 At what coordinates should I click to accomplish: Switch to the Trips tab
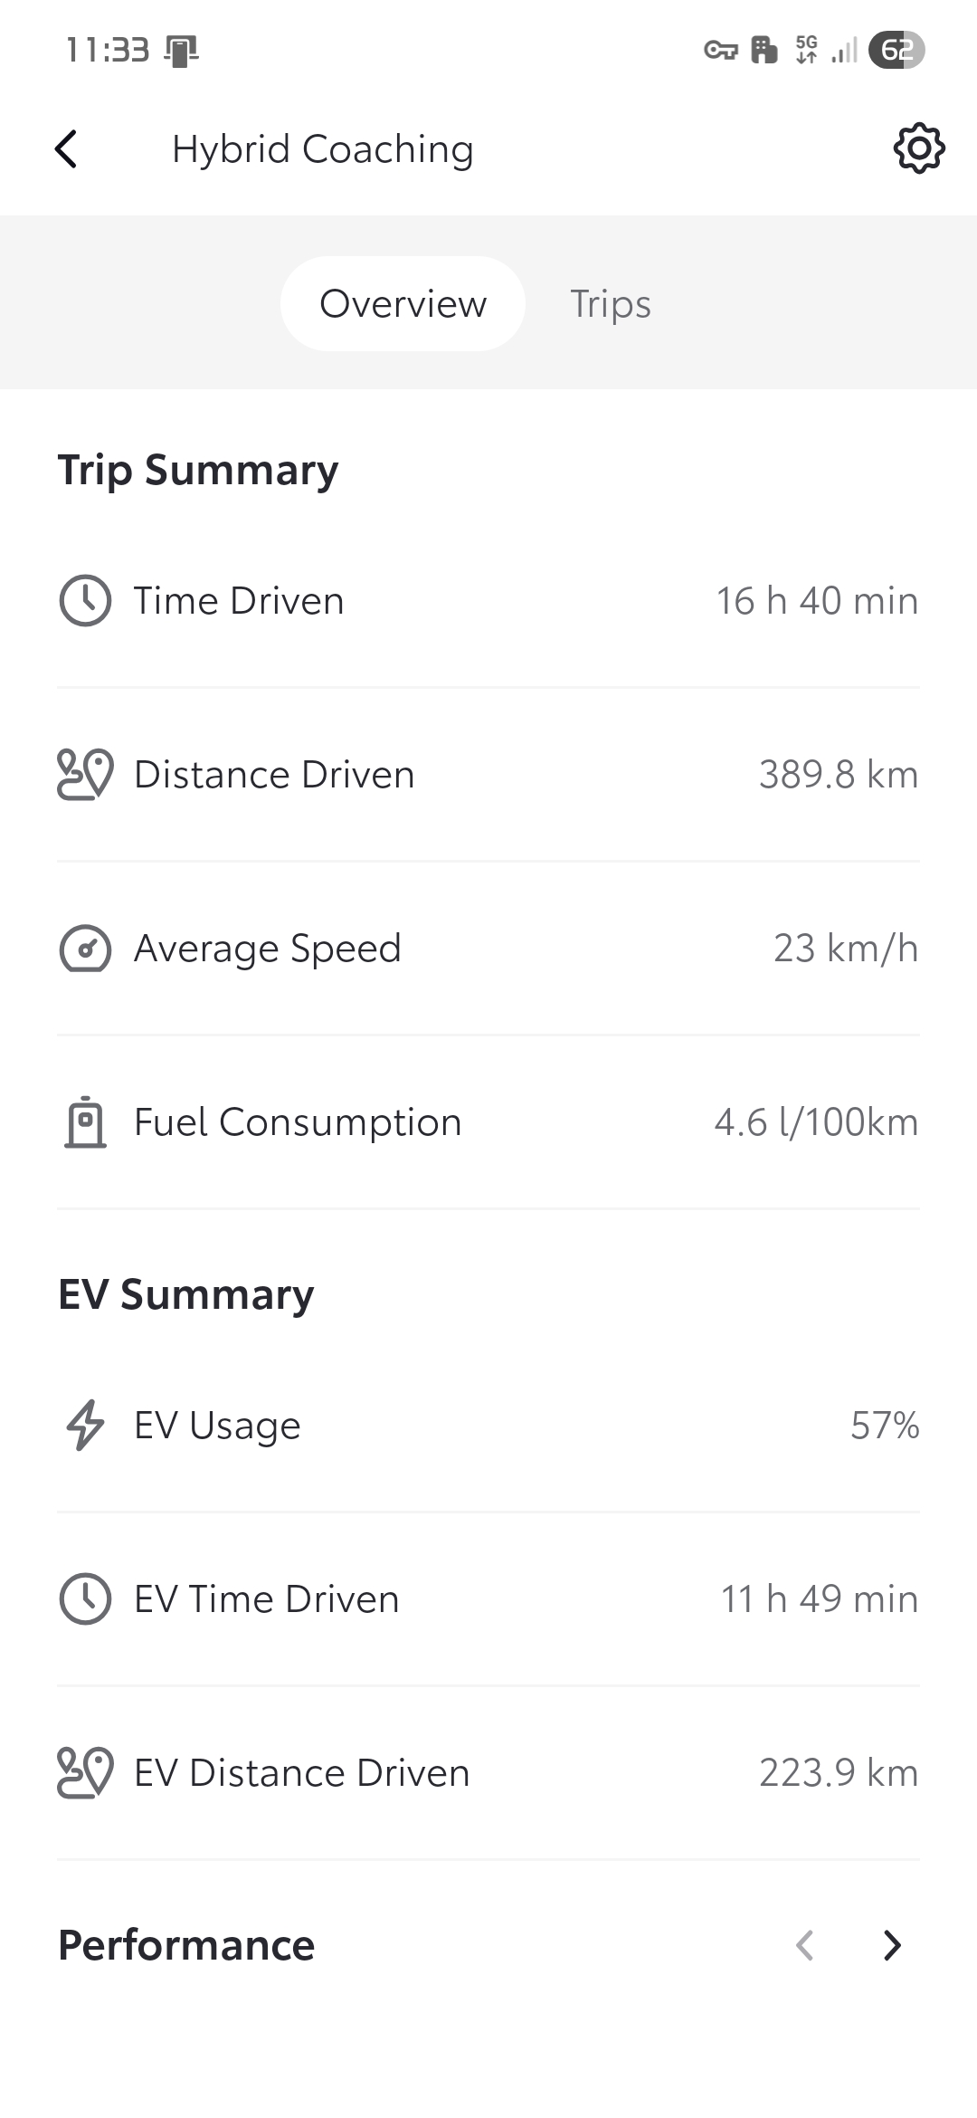pyautogui.click(x=611, y=304)
